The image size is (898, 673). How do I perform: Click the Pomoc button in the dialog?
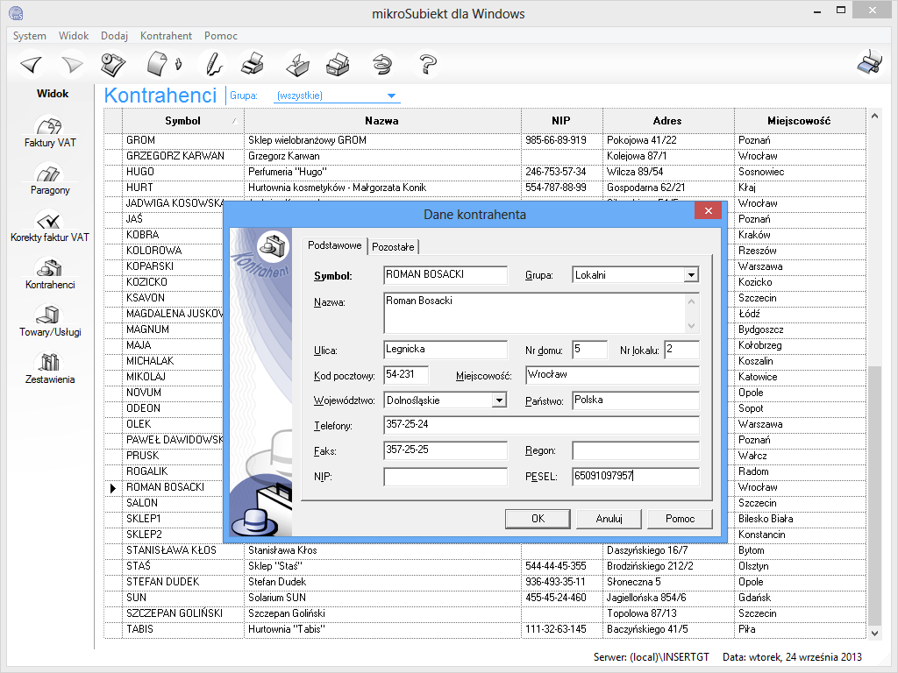click(x=680, y=519)
